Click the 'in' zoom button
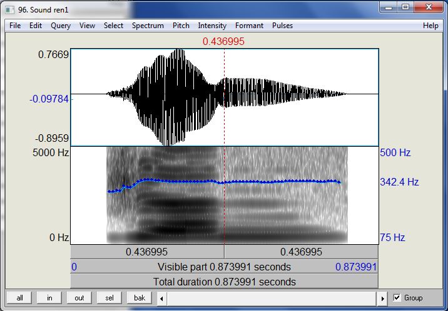This screenshot has width=448, height=311. pyautogui.click(x=49, y=298)
